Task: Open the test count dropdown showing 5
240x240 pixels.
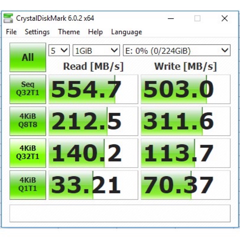Action: click(x=59, y=50)
